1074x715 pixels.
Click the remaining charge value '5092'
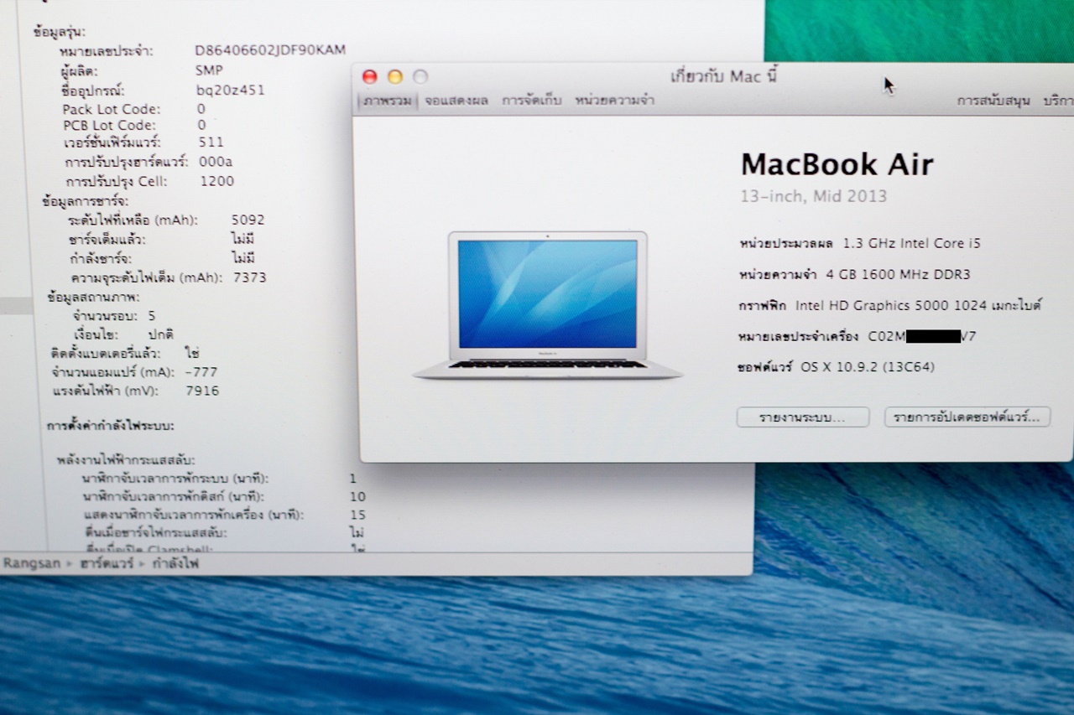point(248,220)
